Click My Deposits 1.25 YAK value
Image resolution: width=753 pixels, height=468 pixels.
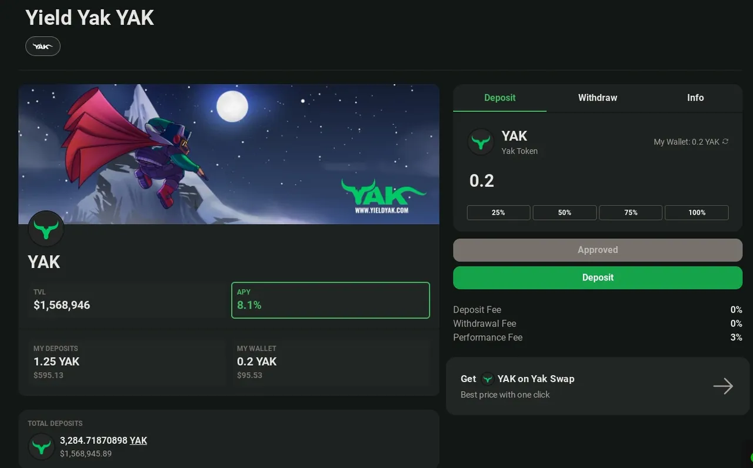coord(56,362)
